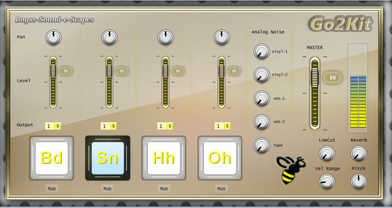Click the MASTER level value 80
The image size is (392, 208).
[x=333, y=78]
